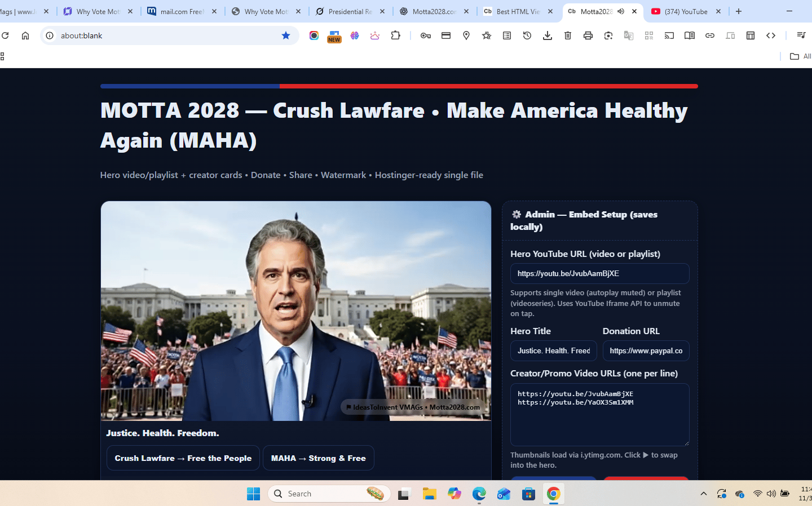The width and height of the screenshot is (812, 506).
Task: Go to the browser home page
Action: [25, 35]
